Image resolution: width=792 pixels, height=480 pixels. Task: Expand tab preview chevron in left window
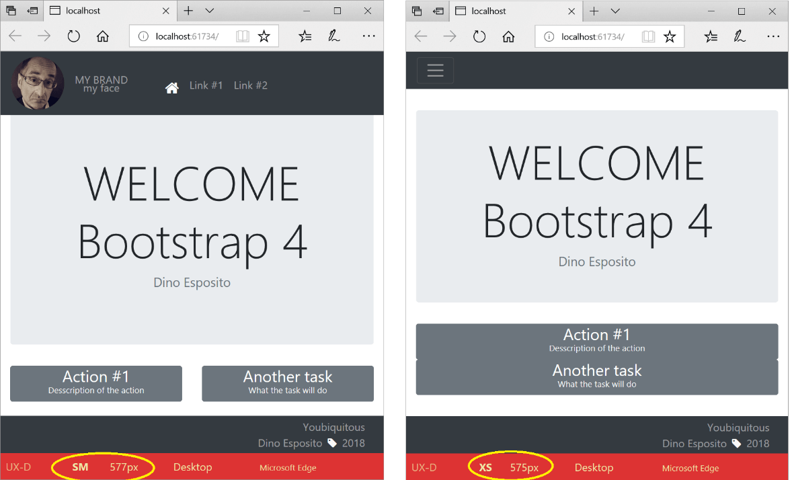pyautogui.click(x=209, y=11)
